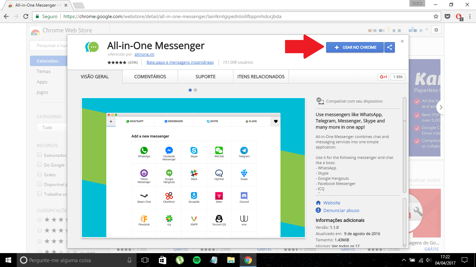The image size is (476, 267).
Task: Open Windows Store taskbar icon
Action: 162,260
